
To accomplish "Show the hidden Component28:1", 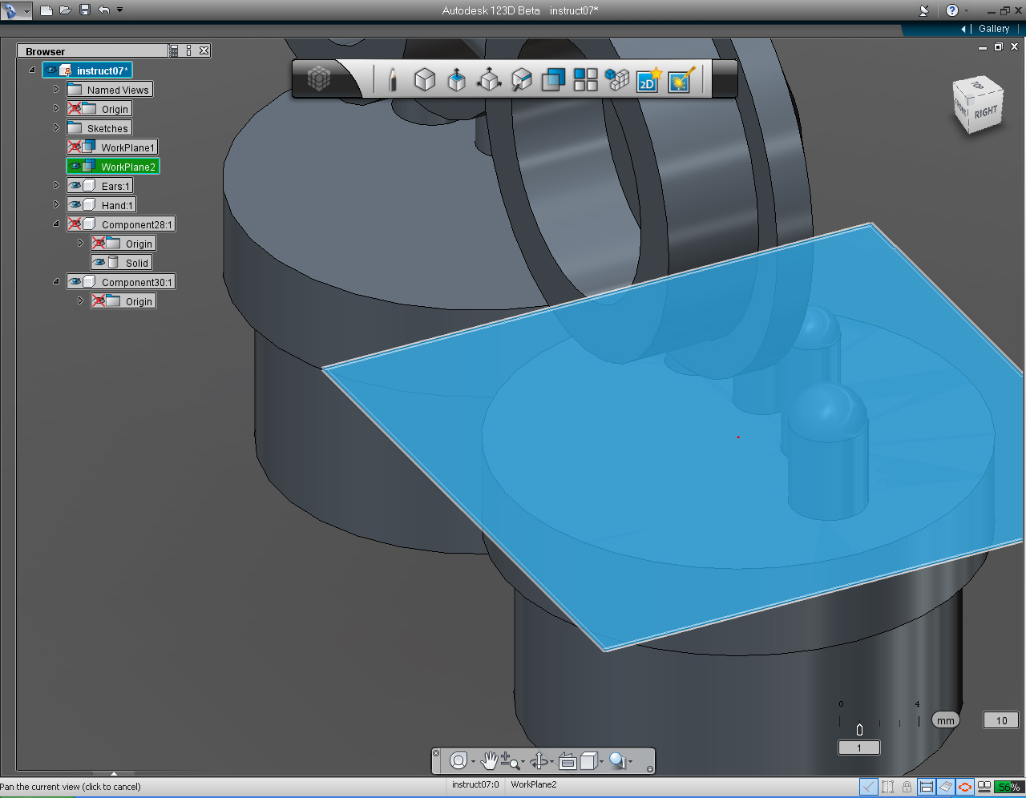I will [x=75, y=224].
